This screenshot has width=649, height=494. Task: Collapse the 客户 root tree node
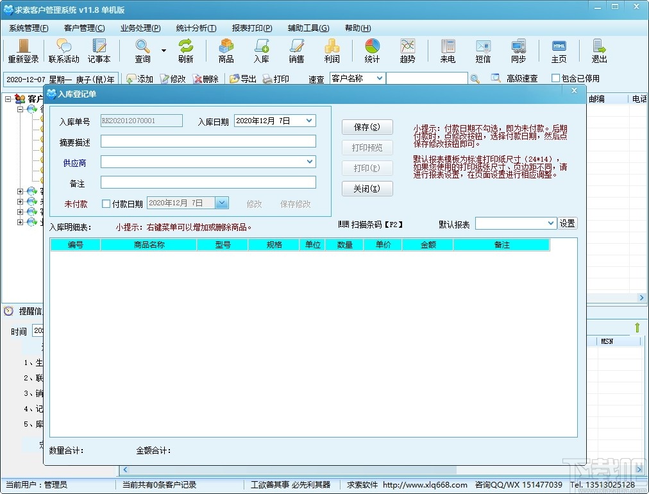(x=8, y=99)
